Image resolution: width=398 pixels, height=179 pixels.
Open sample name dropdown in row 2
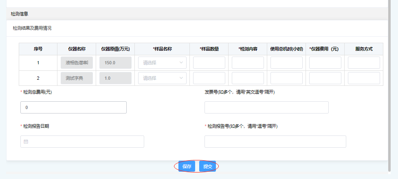click(x=162, y=78)
